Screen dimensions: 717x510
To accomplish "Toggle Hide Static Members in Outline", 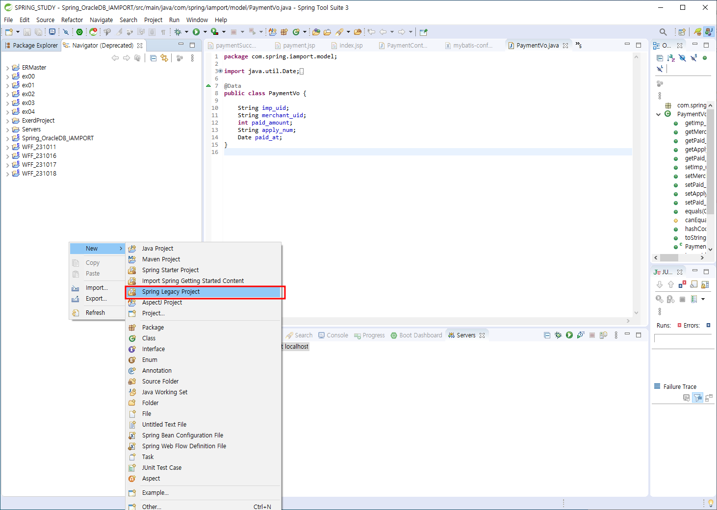I will (x=693, y=58).
